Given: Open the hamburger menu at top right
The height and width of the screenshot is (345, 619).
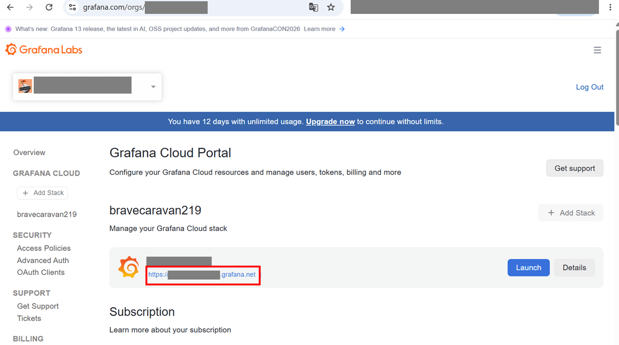Looking at the screenshot, I should point(597,50).
